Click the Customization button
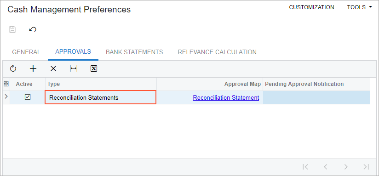379x176 pixels. coord(311,7)
